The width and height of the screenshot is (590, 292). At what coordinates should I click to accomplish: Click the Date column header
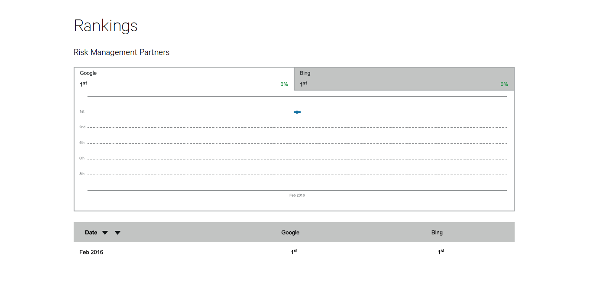point(91,233)
